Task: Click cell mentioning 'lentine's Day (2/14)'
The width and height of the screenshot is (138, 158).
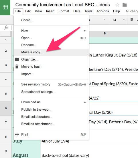Action: click(x=113, y=65)
